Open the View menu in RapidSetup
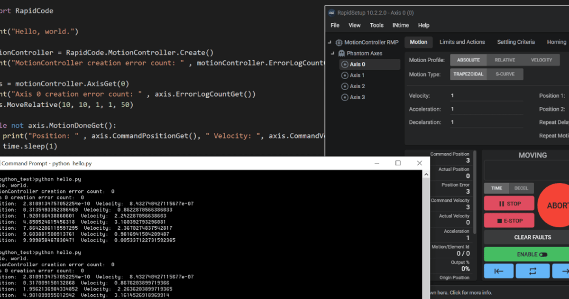569x299 pixels. click(355, 25)
